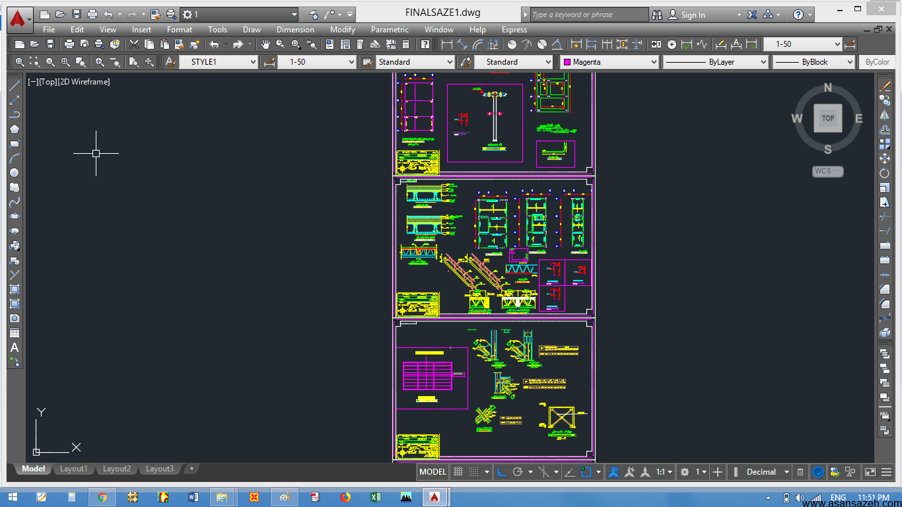902x507 pixels.
Task: Select the Hatch tool
Action: 14,289
